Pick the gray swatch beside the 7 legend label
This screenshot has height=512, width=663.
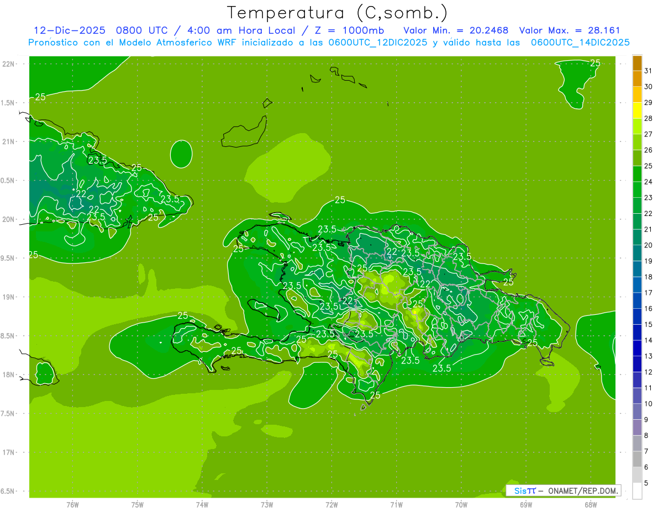637,444
